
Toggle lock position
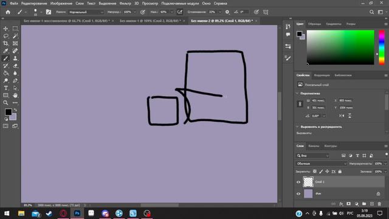coord(327,172)
